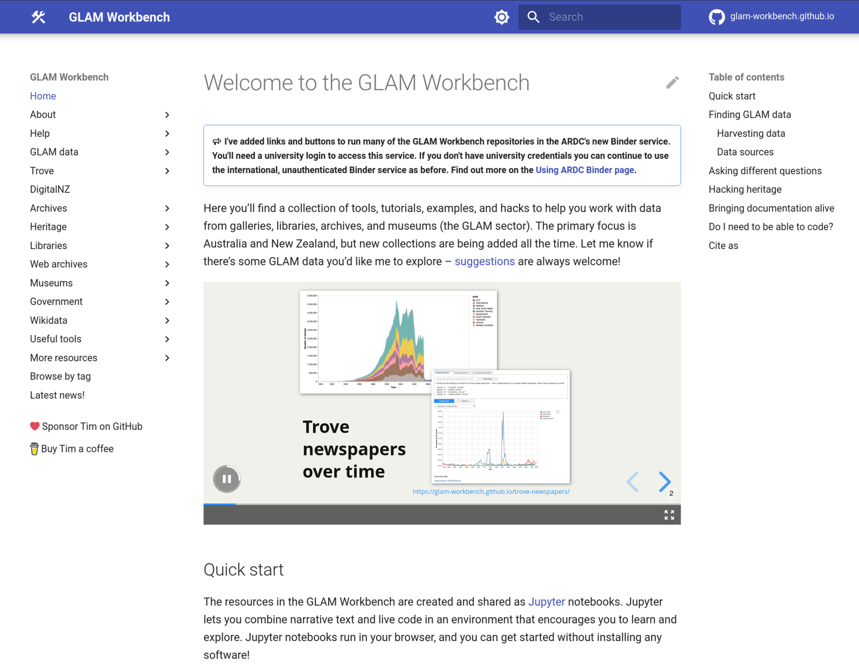Expand the Help section chevron
The height and width of the screenshot is (670, 859).
pyautogui.click(x=167, y=134)
